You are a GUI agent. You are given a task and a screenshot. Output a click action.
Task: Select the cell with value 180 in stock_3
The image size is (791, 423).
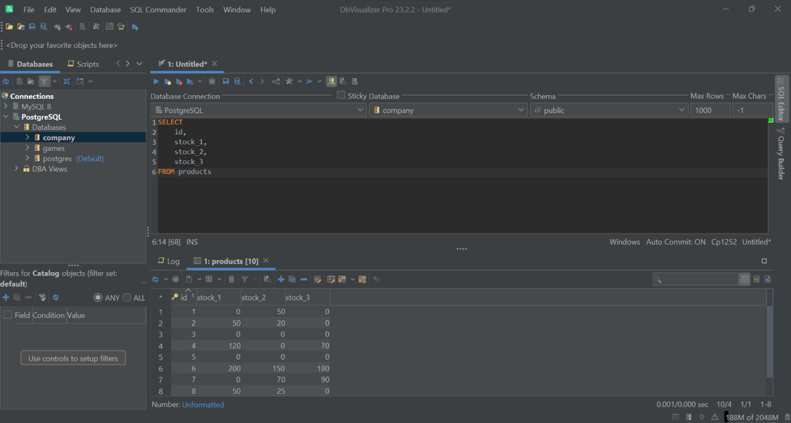[x=307, y=368]
